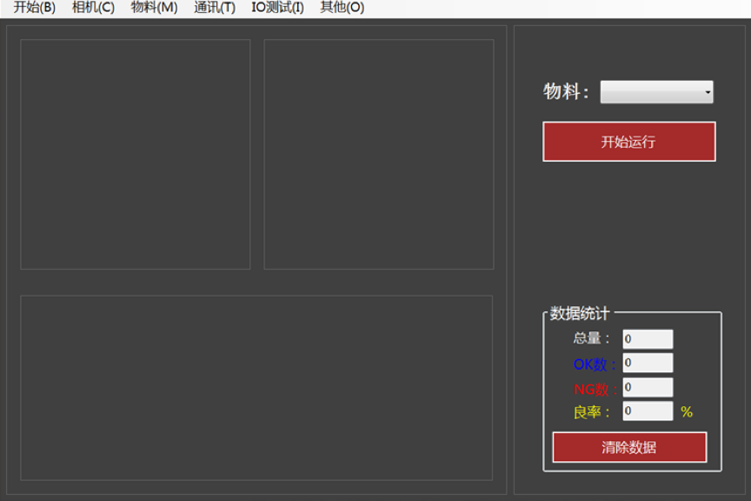The width and height of the screenshot is (751, 501).
Task: Click the yellow 良率 label
Action: (592, 411)
